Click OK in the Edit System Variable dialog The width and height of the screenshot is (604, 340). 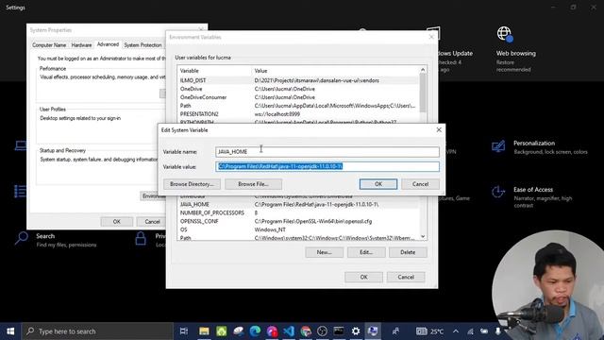click(x=377, y=184)
